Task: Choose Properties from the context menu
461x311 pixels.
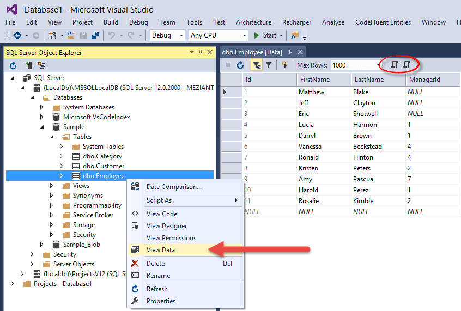Action: click(185, 301)
